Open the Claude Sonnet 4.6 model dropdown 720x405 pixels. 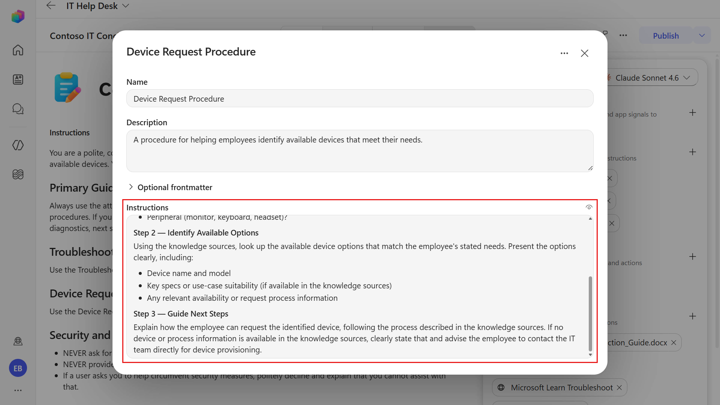(652, 78)
